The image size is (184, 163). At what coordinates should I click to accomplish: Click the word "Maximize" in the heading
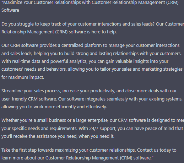click(12, 2)
